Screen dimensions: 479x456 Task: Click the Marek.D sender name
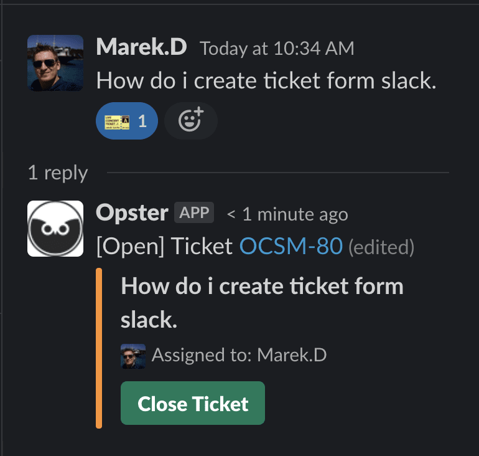tap(141, 47)
